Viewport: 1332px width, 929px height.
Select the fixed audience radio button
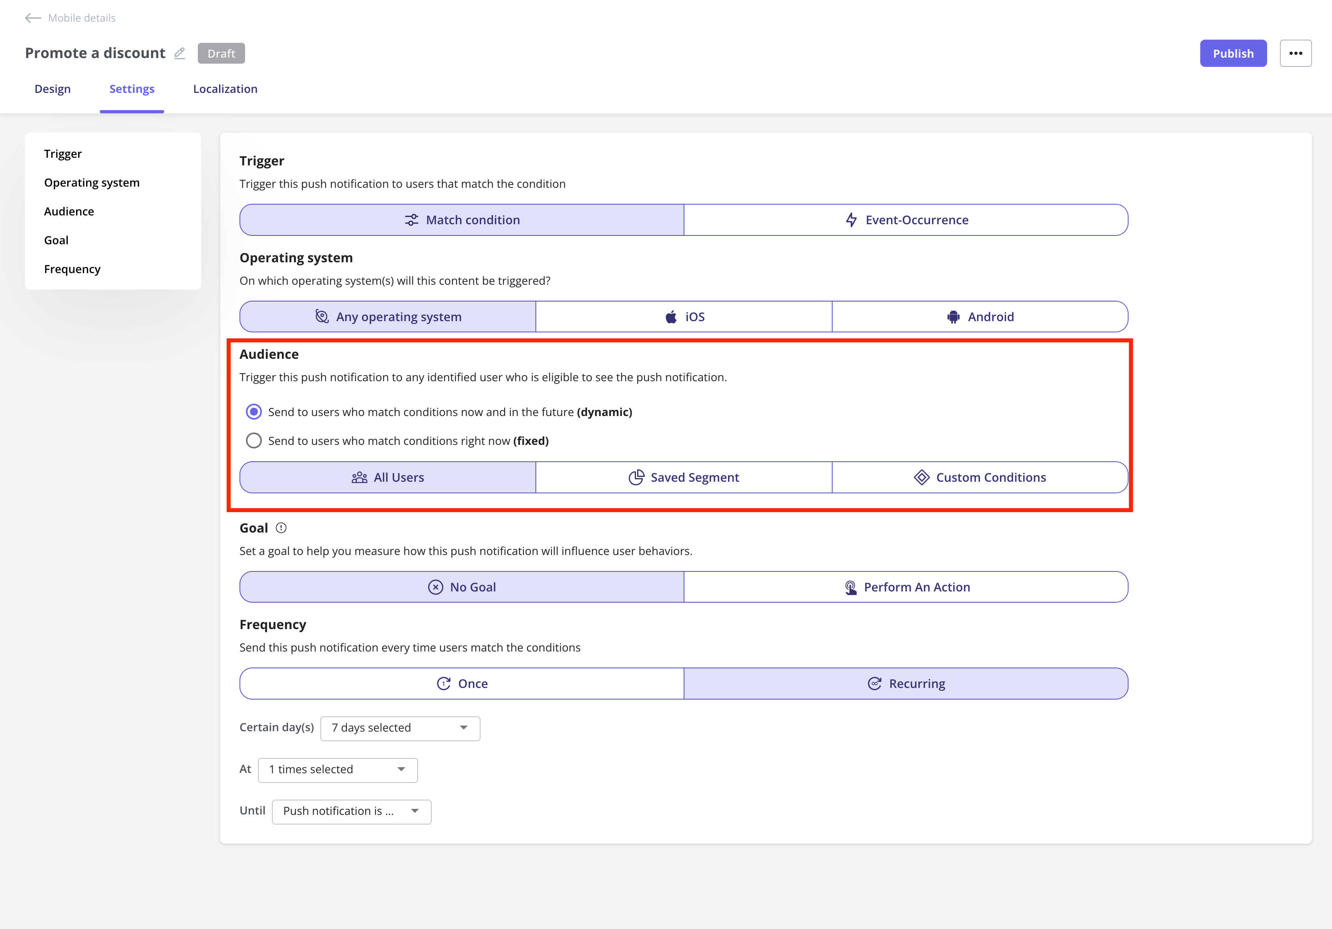click(254, 441)
